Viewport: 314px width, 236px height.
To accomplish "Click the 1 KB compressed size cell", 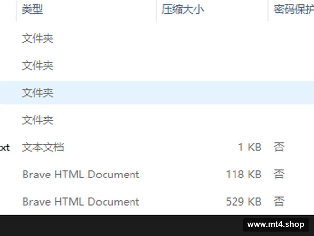I will pos(250,147).
